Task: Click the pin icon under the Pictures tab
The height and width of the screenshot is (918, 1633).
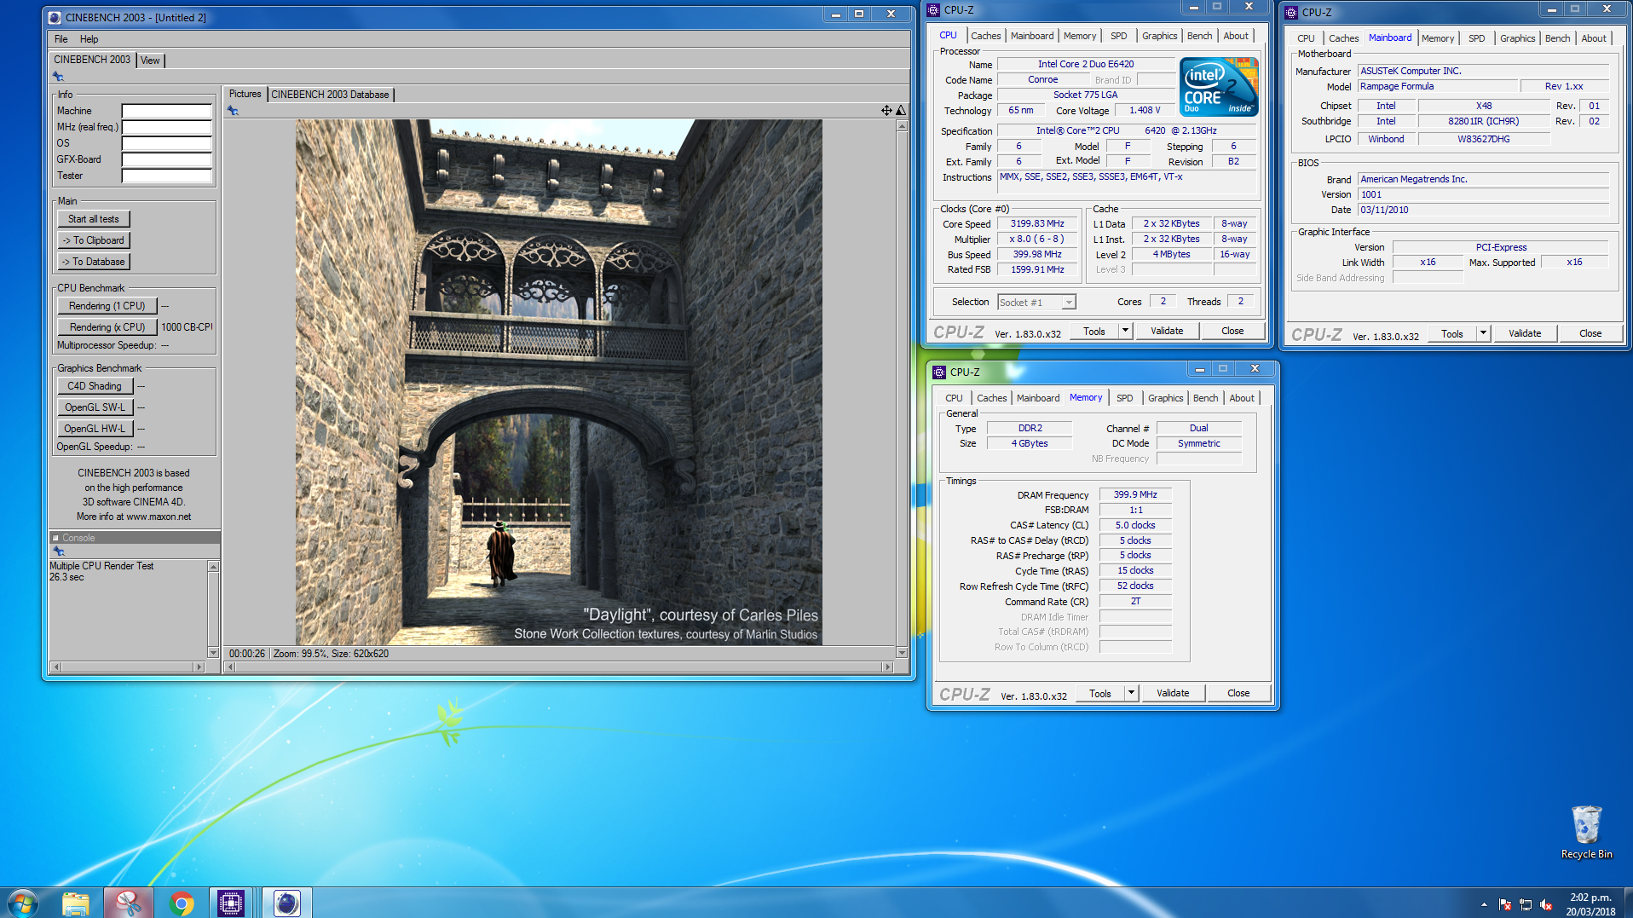Action: click(233, 111)
